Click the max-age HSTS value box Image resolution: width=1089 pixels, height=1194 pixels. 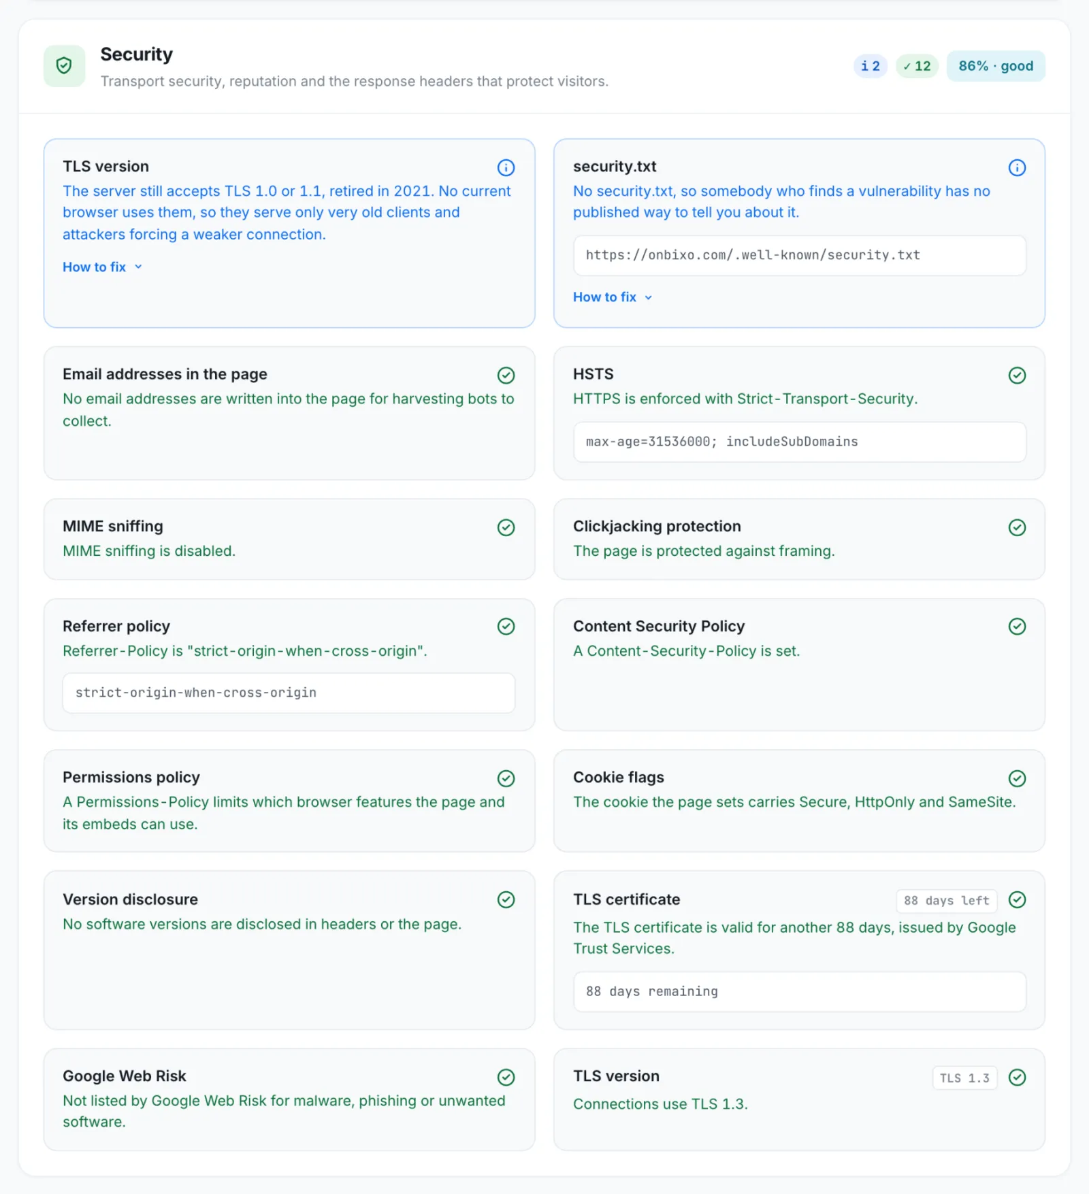pyautogui.click(x=800, y=442)
